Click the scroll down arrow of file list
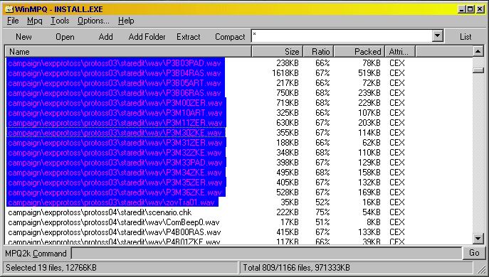The width and height of the screenshot is (489, 277). [478, 239]
